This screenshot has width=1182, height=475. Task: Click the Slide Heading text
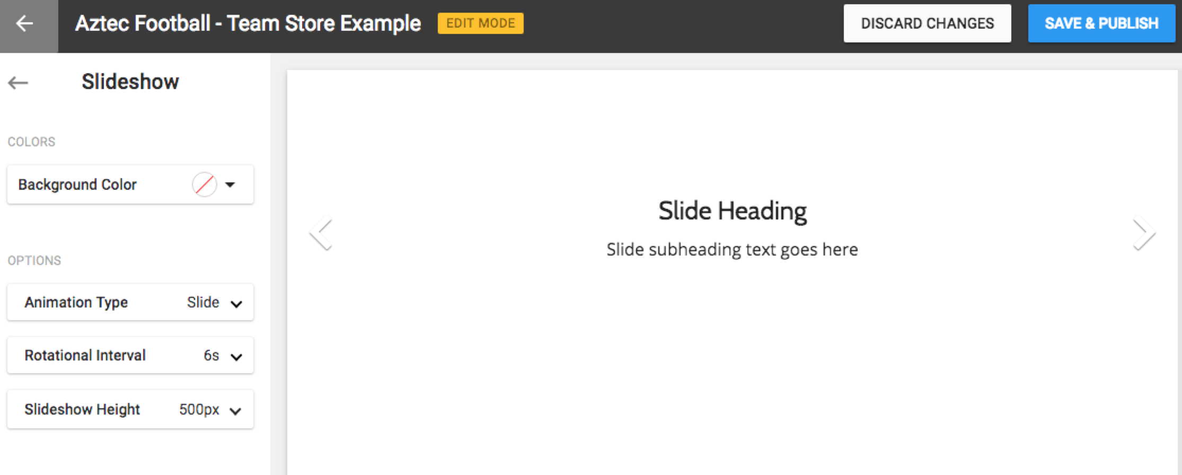tap(733, 210)
